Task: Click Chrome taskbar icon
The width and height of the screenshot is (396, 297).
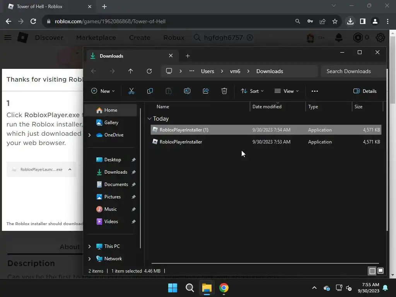Action: (x=224, y=288)
